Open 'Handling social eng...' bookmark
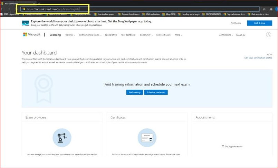The image size is (278, 168). tap(189, 14)
